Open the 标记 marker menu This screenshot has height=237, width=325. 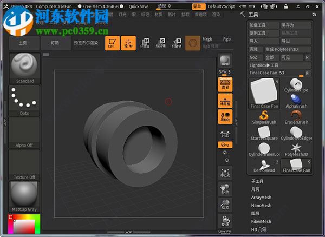pos(145,15)
